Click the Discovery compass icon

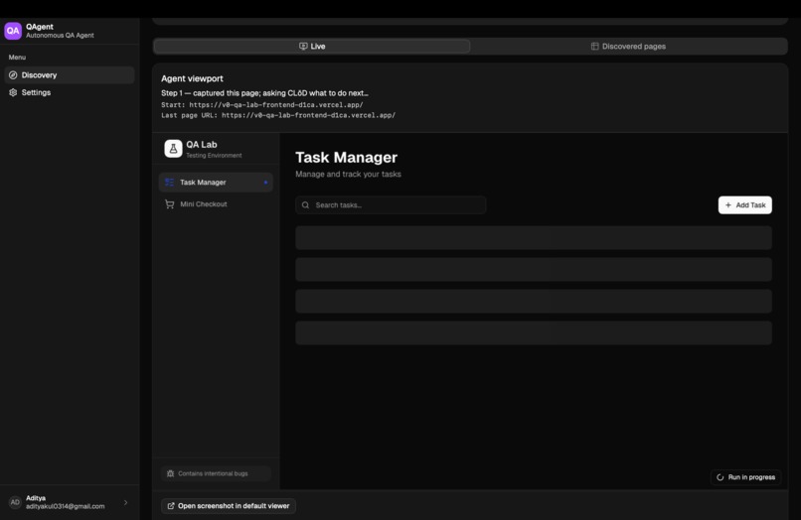[x=13, y=75]
